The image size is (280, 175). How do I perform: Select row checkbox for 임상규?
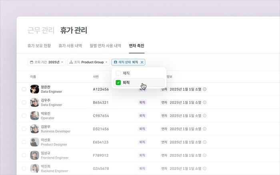[24, 155]
